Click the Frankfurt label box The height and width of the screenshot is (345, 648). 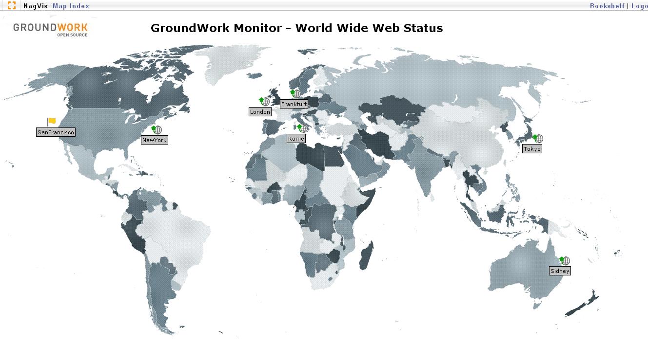(294, 104)
